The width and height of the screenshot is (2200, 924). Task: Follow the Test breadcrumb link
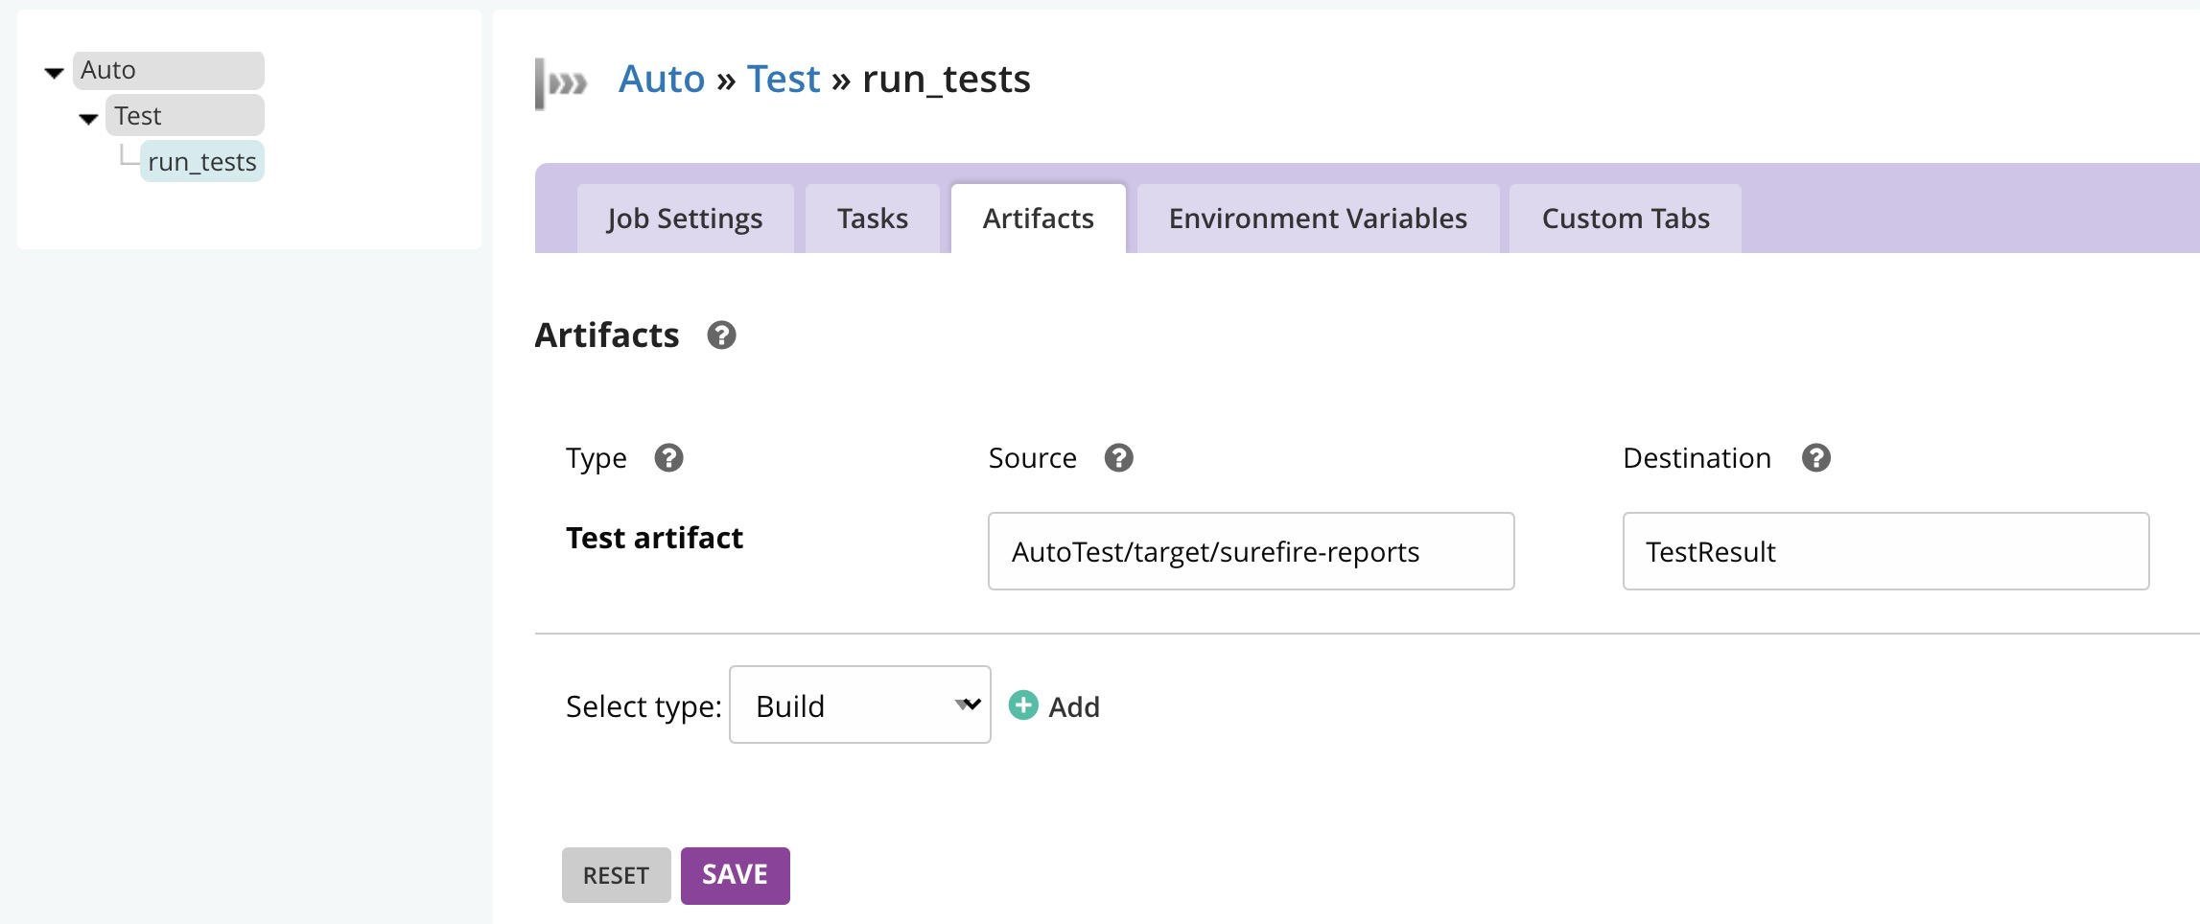click(783, 79)
